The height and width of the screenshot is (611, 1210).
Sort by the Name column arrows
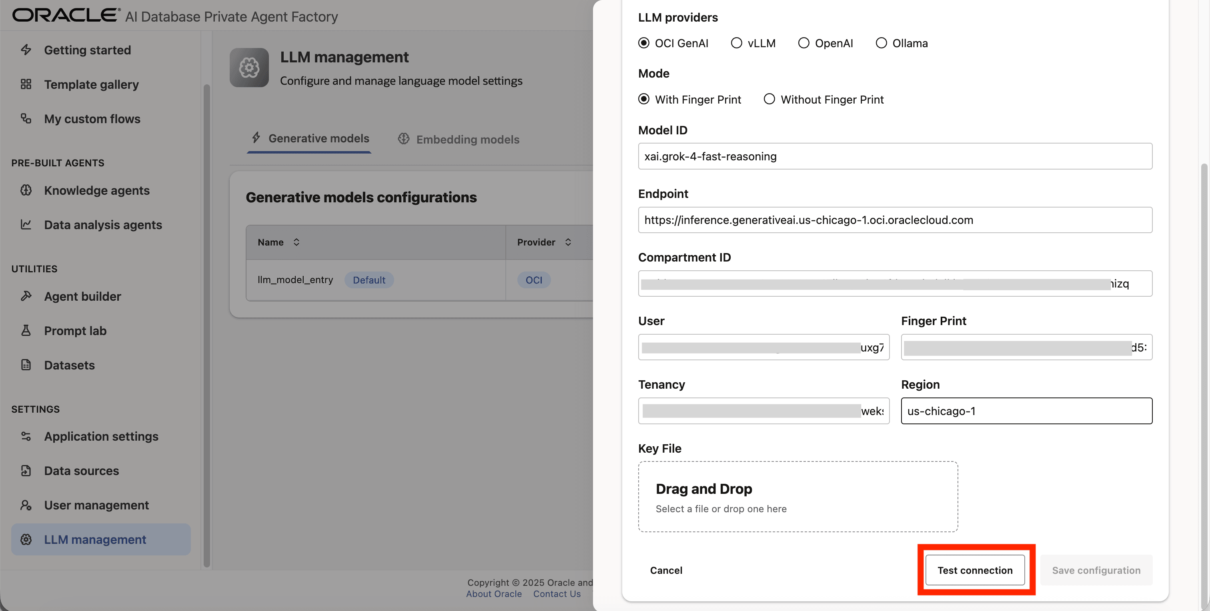pos(296,242)
